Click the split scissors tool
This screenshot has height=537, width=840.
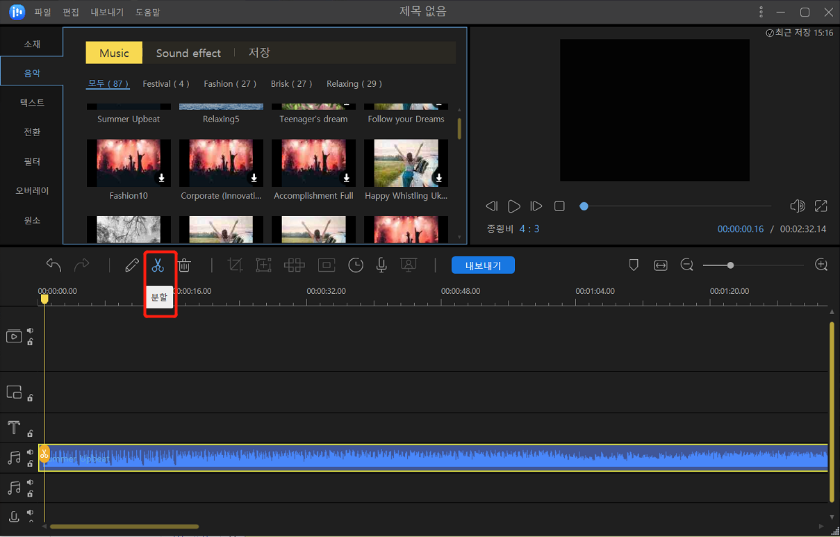pos(158,265)
